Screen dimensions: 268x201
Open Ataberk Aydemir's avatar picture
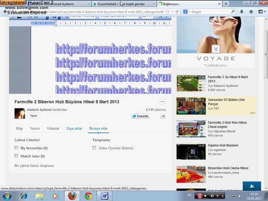click(x=20, y=113)
